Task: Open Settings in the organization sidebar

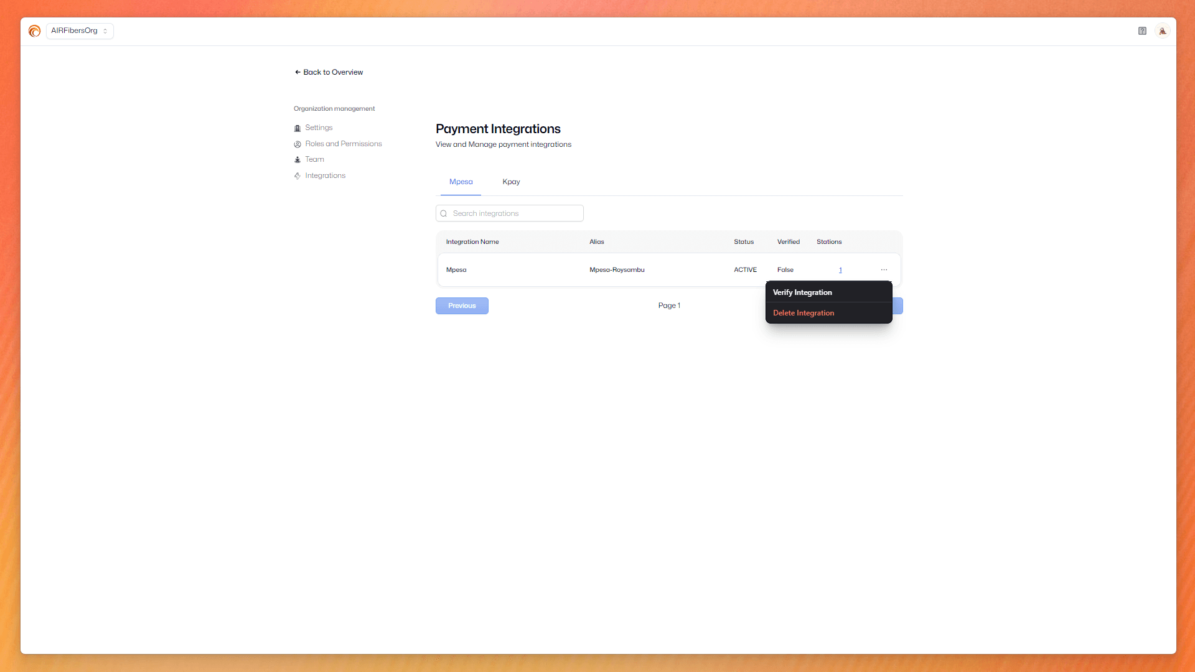Action: (319, 128)
